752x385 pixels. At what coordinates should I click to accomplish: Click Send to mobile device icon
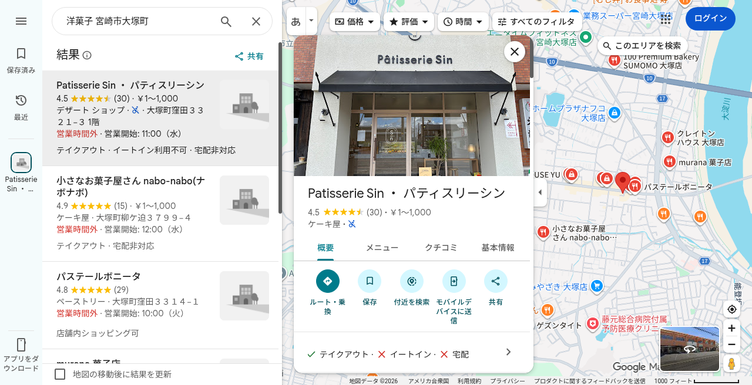(454, 281)
